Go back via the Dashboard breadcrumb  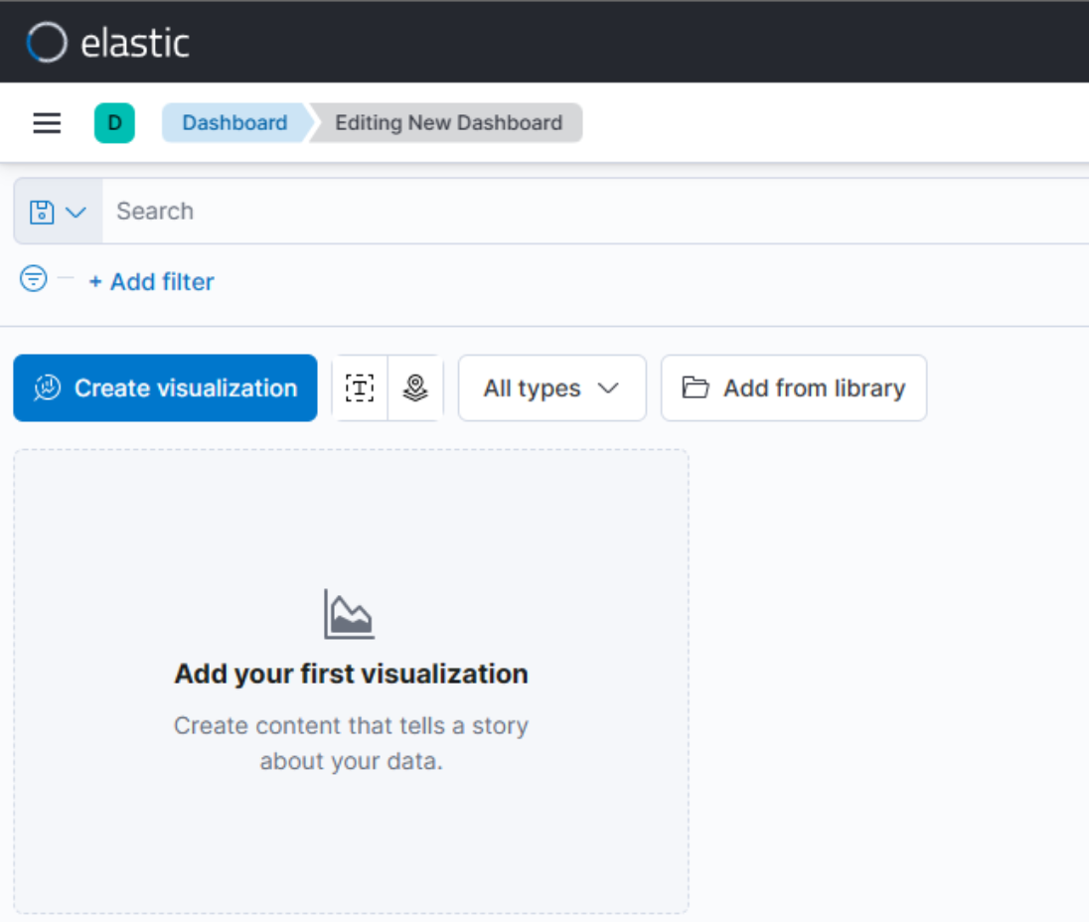tap(234, 122)
